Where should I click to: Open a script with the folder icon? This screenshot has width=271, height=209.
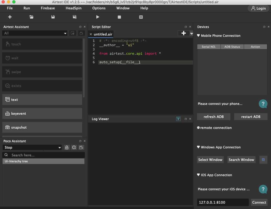[31, 17]
